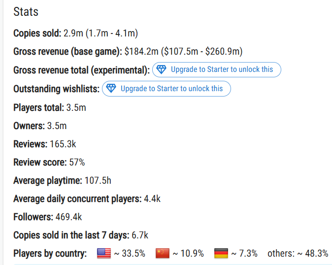The image size is (332, 265).
Task: Click the Stats section heading
Action: pyautogui.click(x=26, y=11)
